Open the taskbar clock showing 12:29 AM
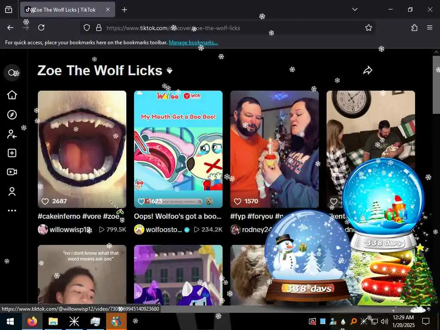 pos(403,321)
